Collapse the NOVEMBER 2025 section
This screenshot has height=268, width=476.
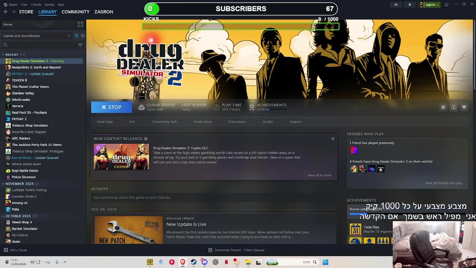tap(3, 184)
